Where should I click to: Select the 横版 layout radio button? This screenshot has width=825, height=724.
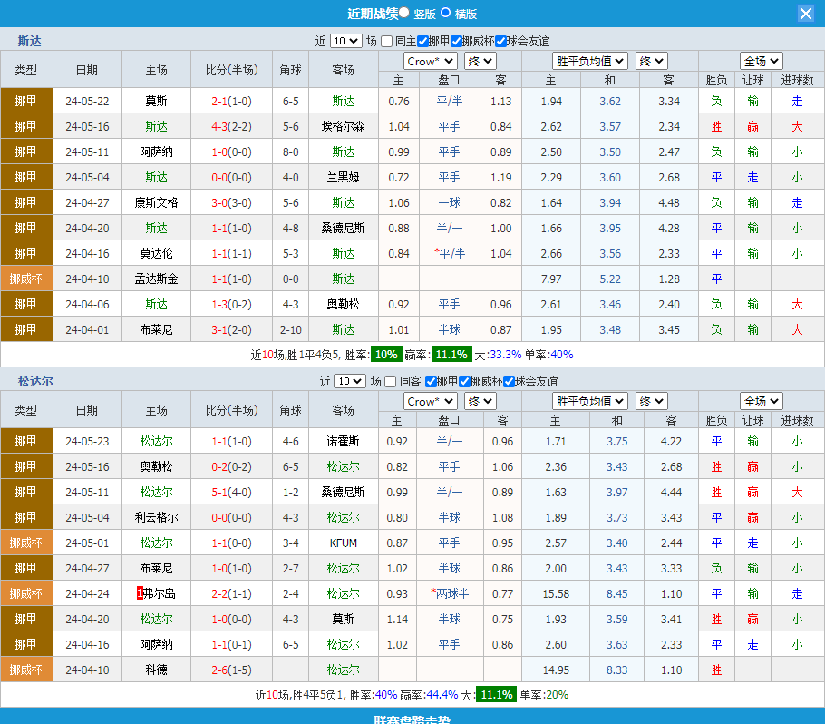(x=445, y=13)
